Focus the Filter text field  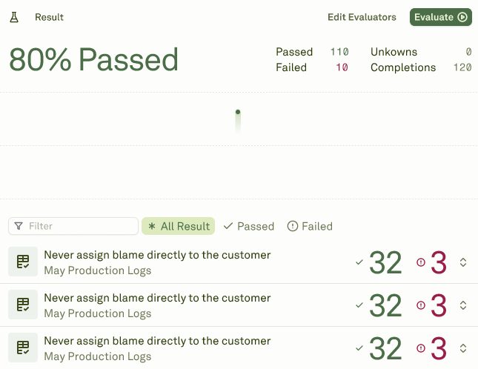pos(73,226)
